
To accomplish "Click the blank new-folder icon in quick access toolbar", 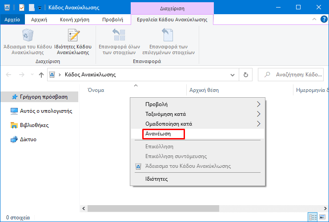I will coord(32,8).
